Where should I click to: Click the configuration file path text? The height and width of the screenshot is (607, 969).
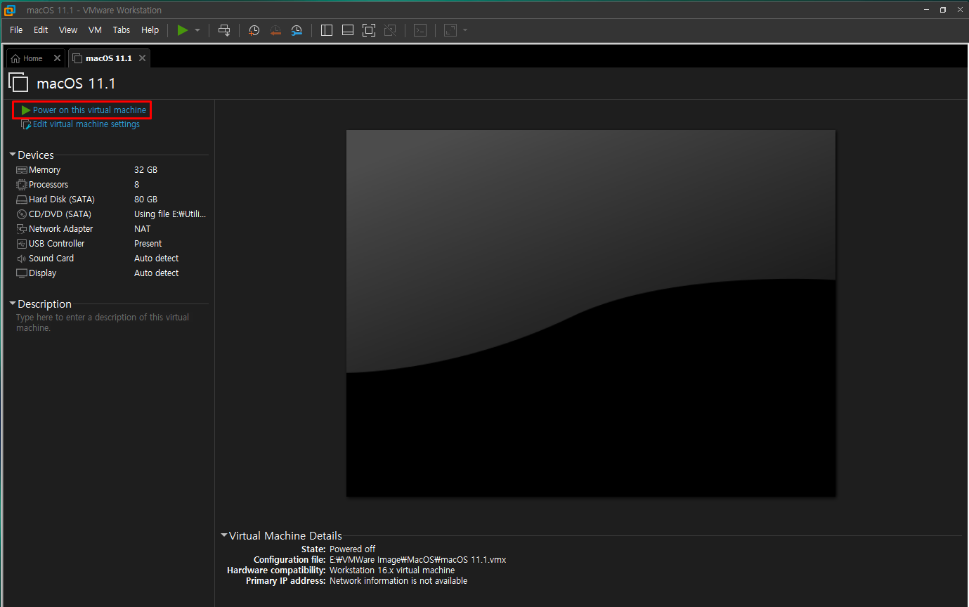click(417, 560)
